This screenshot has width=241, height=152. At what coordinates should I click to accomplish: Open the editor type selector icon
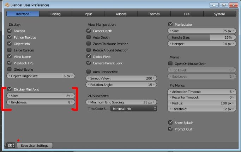[11, 145]
